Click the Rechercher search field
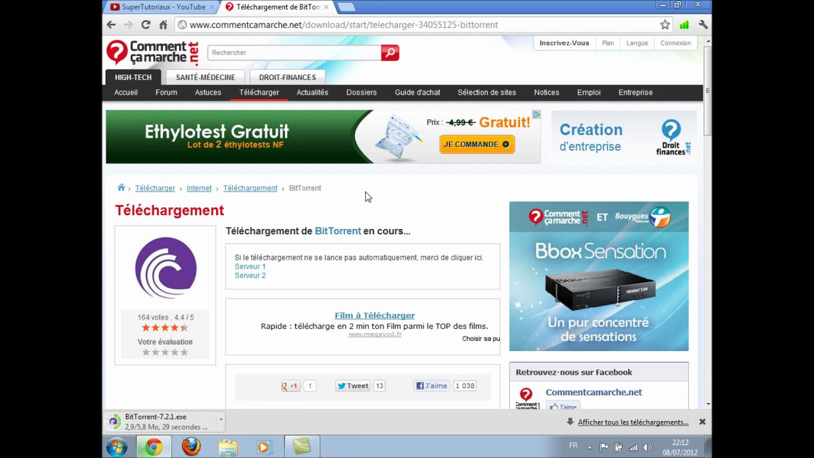The height and width of the screenshot is (458, 814). [294, 53]
